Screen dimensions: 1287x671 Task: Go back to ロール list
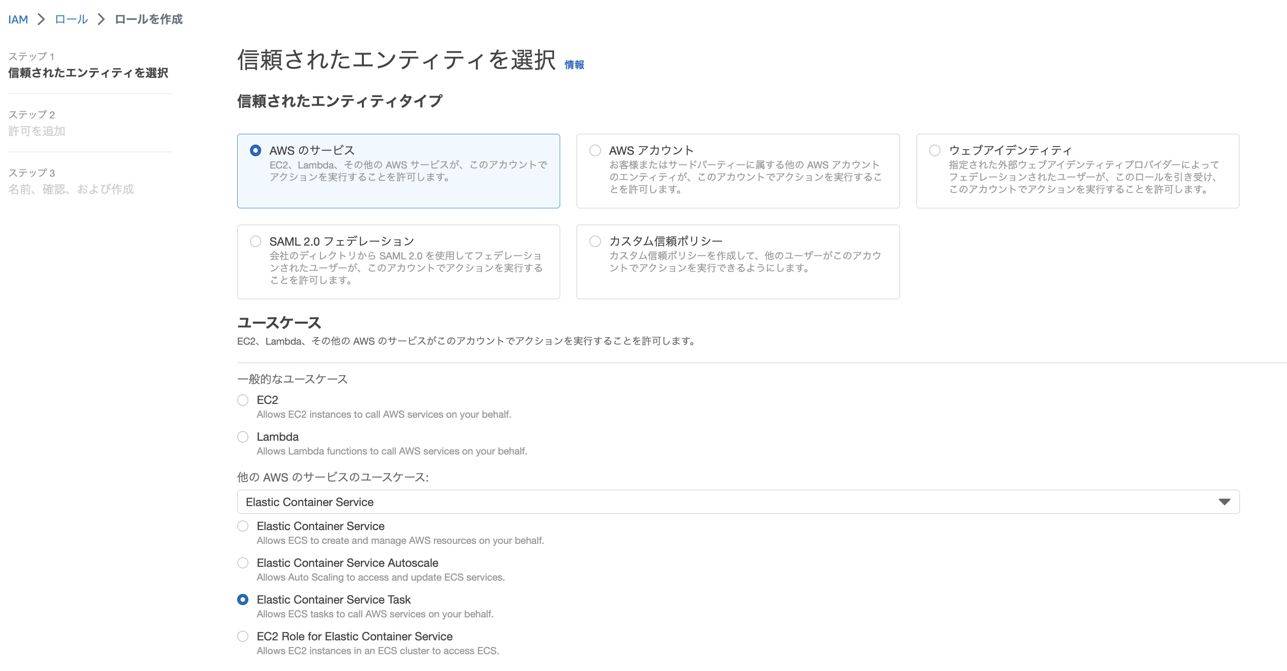pos(71,19)
